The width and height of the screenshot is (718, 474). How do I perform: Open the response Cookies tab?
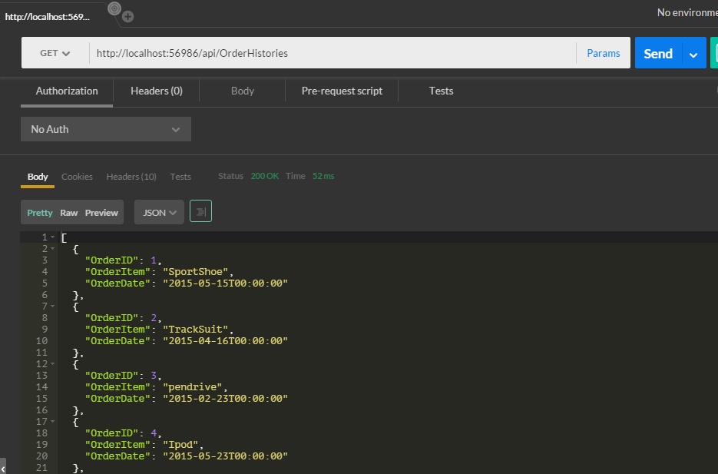77,177
